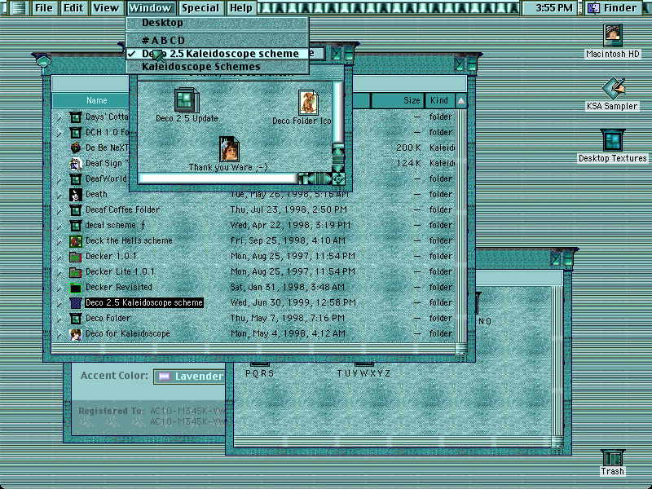The width and height of the screenshot is (652, 489).
Task: Select the Thank you Ware file icon
Action: click(x=229, y=149)
